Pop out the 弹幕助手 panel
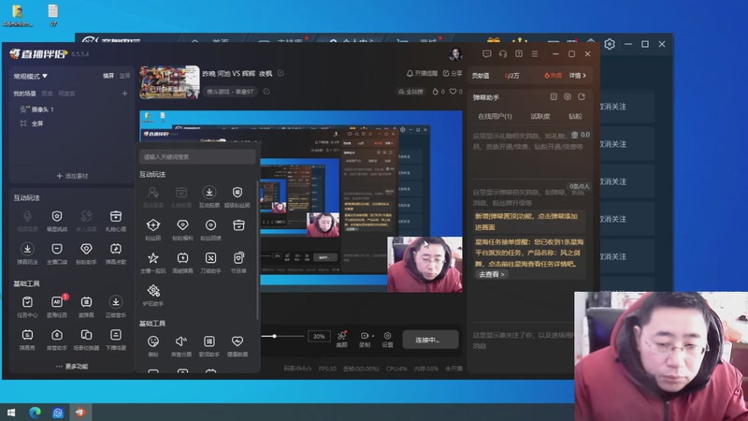Viewport: 748px width, 421px height. tap(582, 97)
